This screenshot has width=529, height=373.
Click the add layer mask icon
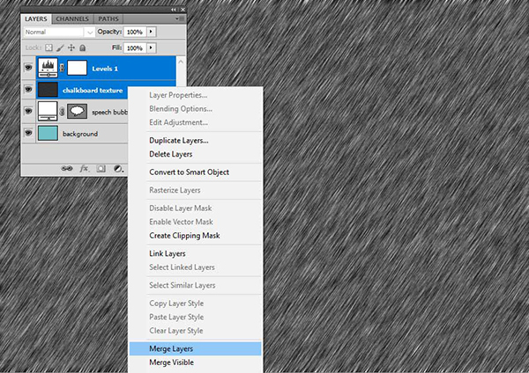coord(101,166)
